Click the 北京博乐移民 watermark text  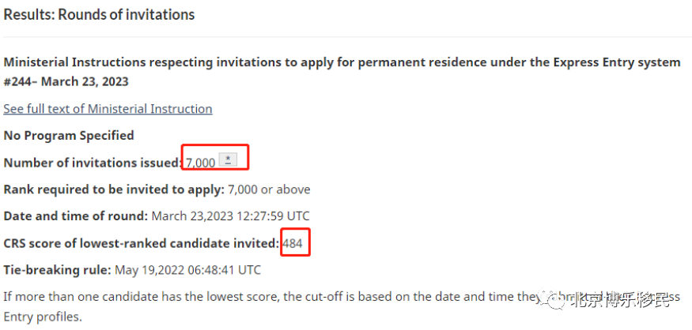pyautogui.click(x=619, y=301)
